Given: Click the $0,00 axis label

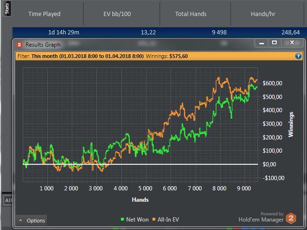Looking at the screenshot, I should (269, 164).
